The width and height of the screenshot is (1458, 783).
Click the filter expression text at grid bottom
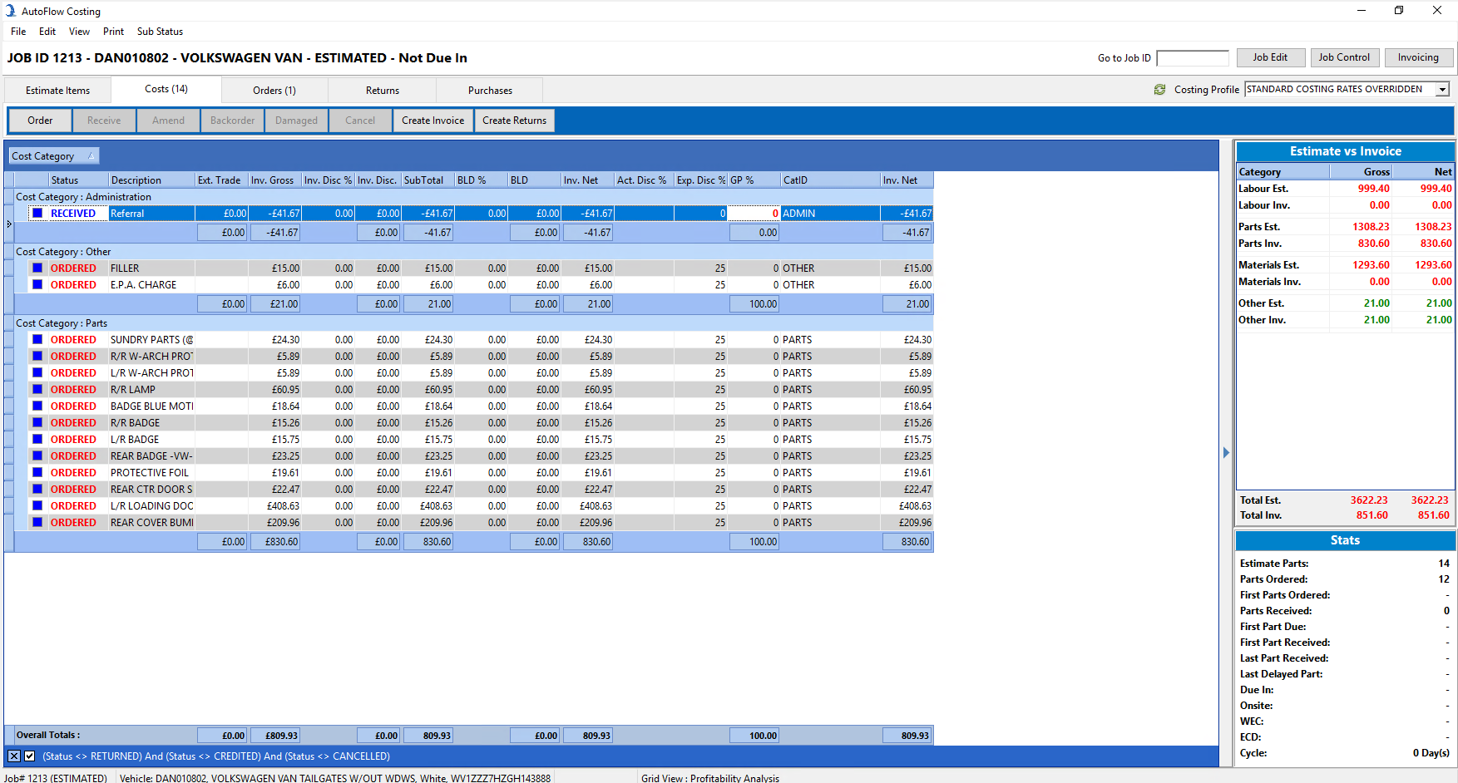click(216, 756)
